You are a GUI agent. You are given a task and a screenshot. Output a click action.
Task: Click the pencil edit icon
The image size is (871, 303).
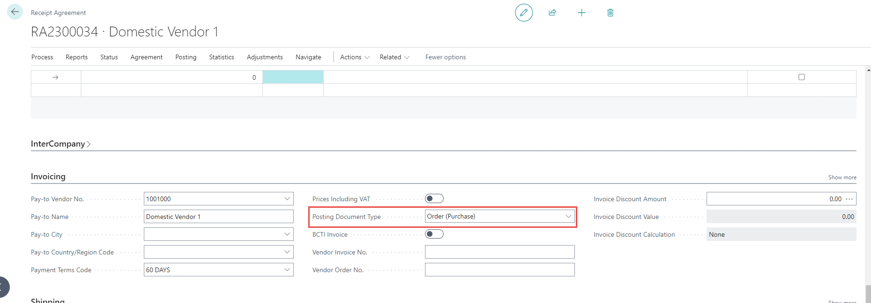click(524, 13)
